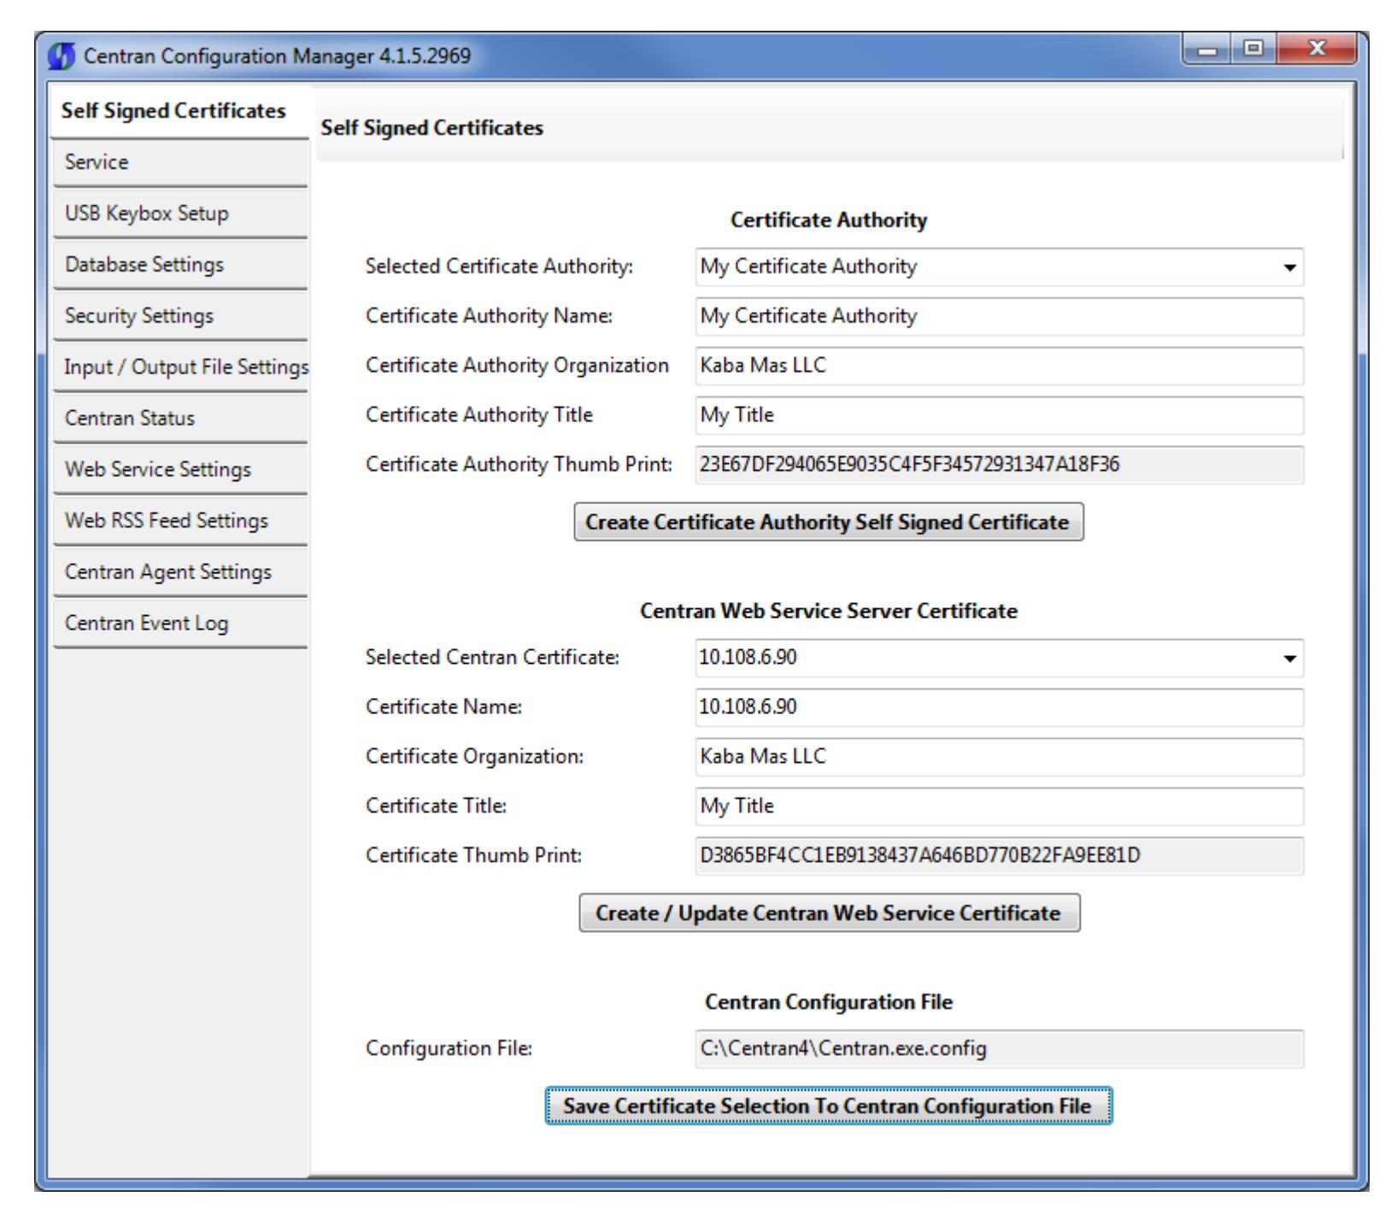Image resolution: width=1391 pixels, height=1214 pixels.
Task: Open Input / Output File Settings tab
Action: (x=180, y=367)
